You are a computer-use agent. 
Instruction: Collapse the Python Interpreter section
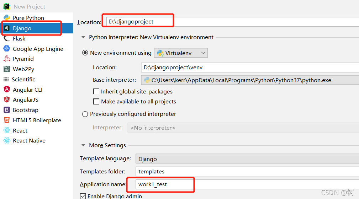[83, 37]
